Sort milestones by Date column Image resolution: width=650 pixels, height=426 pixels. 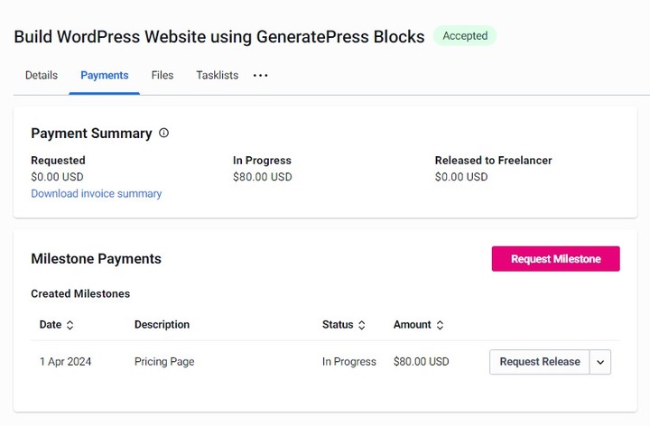pos(70,325)
